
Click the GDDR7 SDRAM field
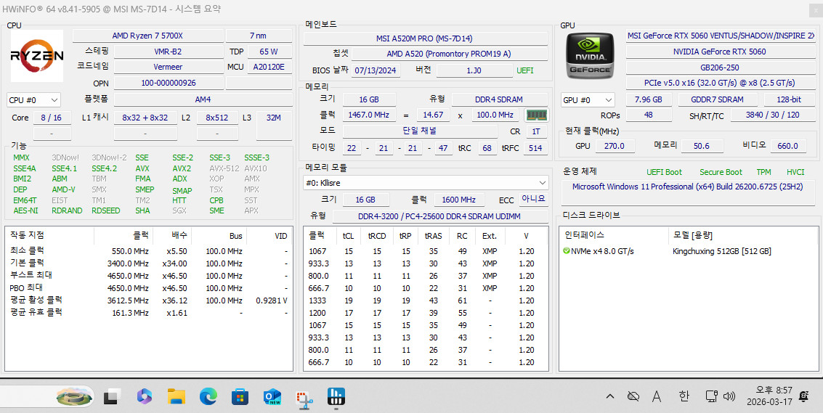click(x=718, y=99)
